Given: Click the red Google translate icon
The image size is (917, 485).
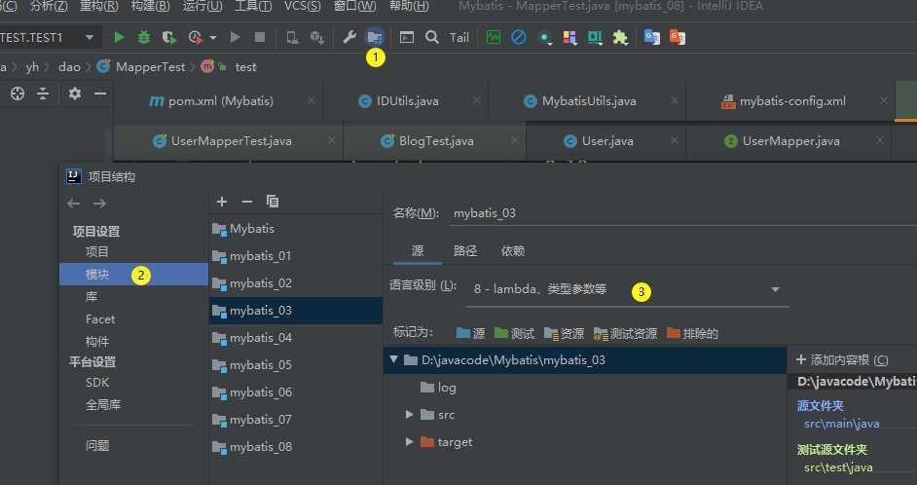Looking at the screenshot, I should coord(678,37).
